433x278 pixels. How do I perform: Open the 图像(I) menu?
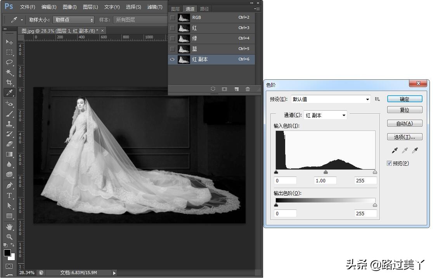(x=69, y=7)
